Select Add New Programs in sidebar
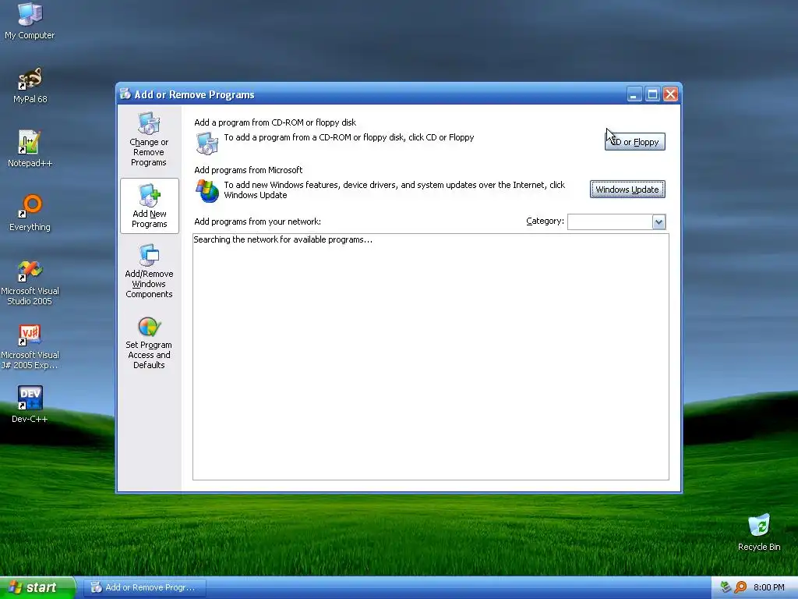The width and height of the screenshot is (798, 599). click(x=149, y=206)
